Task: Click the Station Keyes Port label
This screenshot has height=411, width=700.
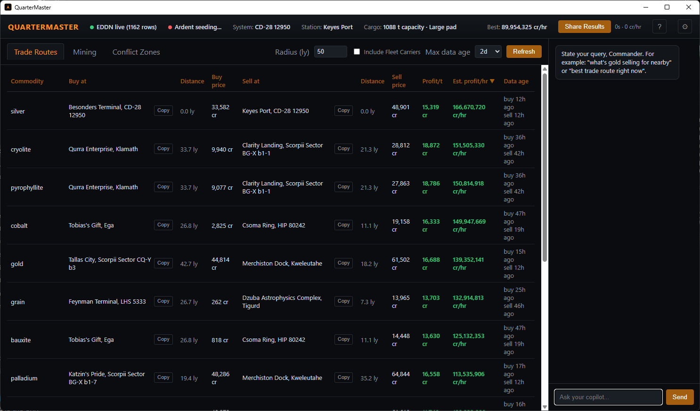Action: pos(327,27)
